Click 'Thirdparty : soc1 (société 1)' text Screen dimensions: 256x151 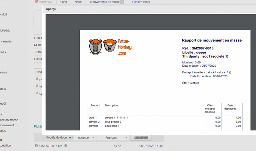[x=205, y=56]
